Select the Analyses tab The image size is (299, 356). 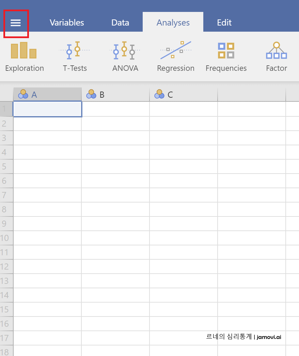pos(173,22)
